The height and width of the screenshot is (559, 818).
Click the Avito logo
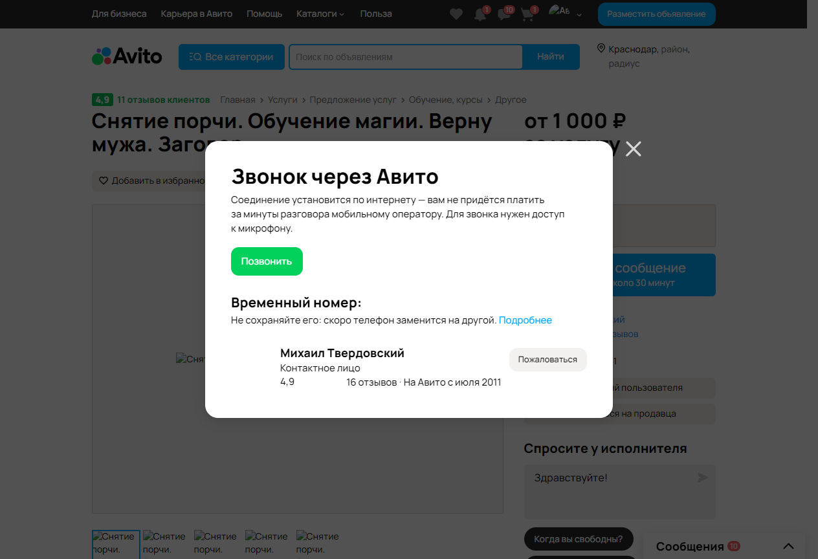(127, 56)
